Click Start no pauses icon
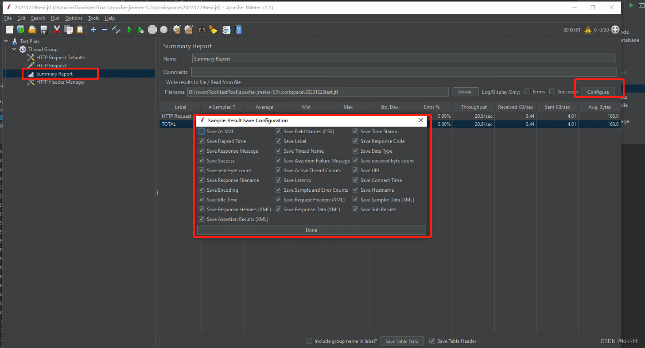This screenshot has height=348, width=645. pyautogui.click(x=140, y=30)
